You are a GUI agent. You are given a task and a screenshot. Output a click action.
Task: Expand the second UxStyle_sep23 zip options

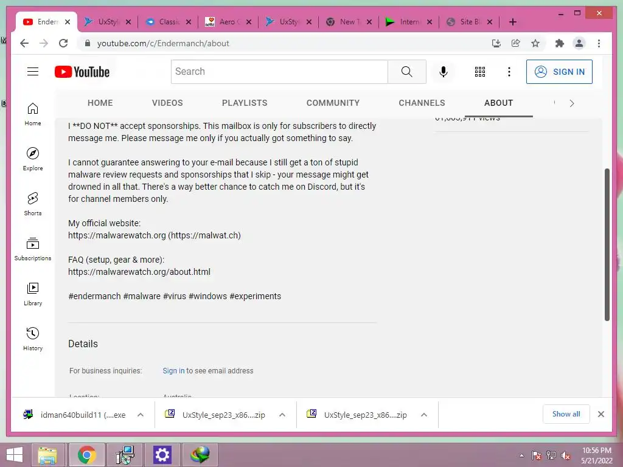(424, 415)
